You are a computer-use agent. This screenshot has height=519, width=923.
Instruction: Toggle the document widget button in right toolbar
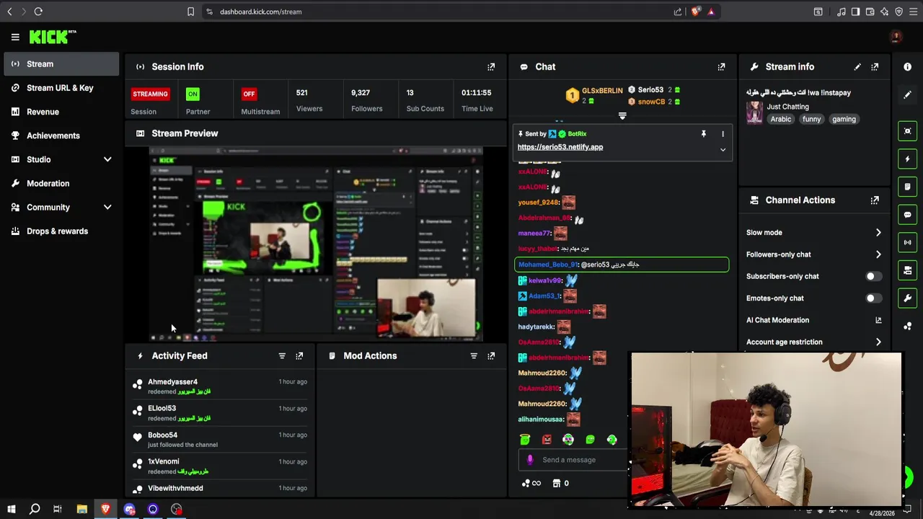tap(907, 187)
